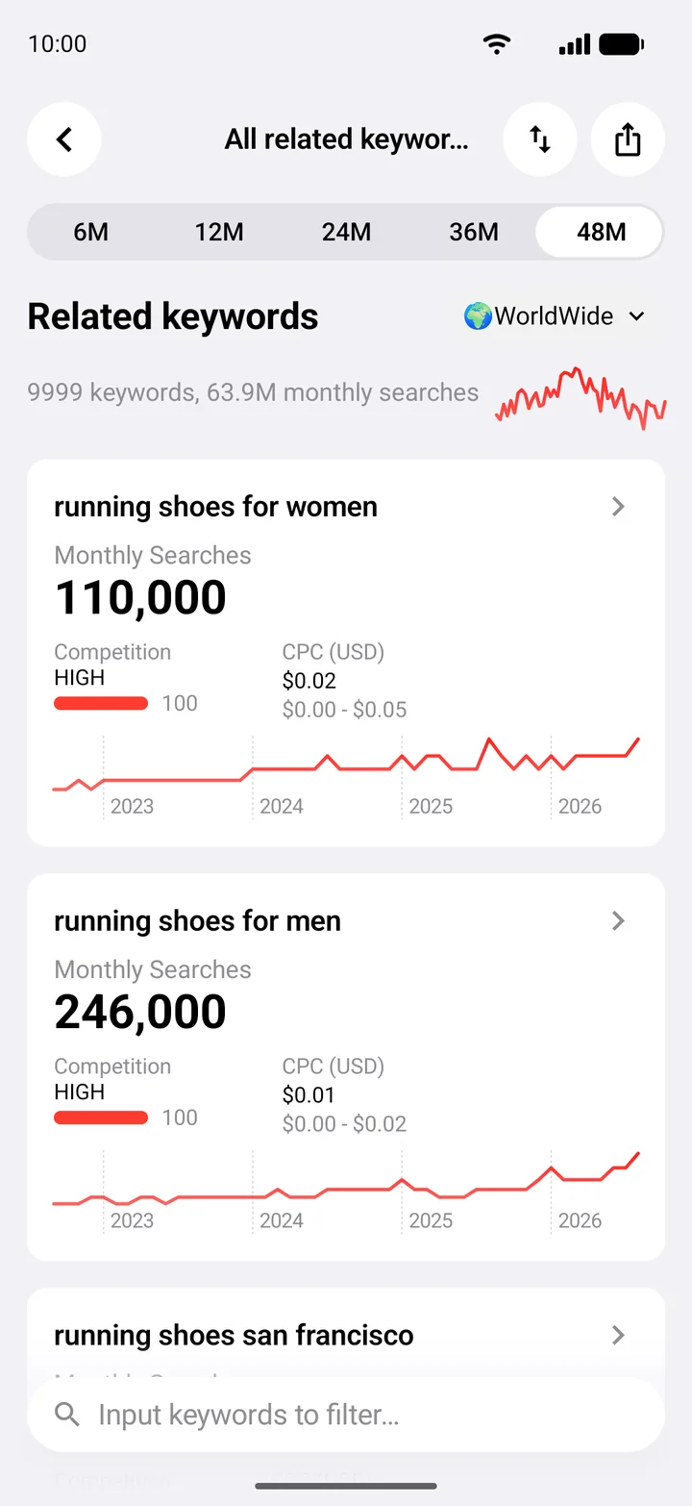The width and height of the screenshot is (692, 1506).
Task: Click the 'running shoes for women' title
Action: (215, 507)
